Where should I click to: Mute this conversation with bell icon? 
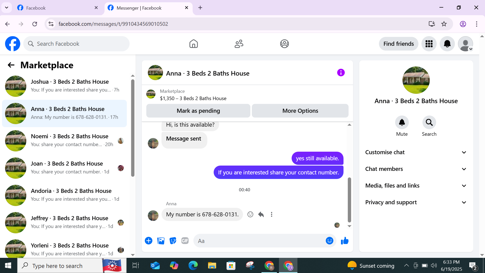click(x=402, y=123)
